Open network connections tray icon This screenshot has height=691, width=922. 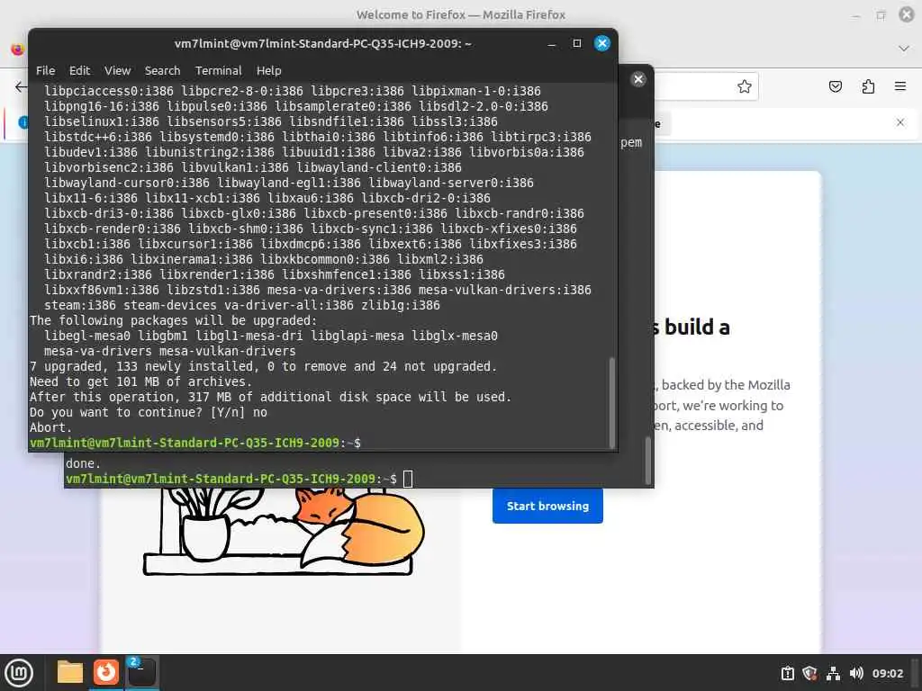[x=833, y=673]
